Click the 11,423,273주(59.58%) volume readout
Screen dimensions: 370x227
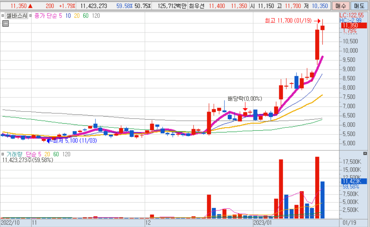[28, 160]
